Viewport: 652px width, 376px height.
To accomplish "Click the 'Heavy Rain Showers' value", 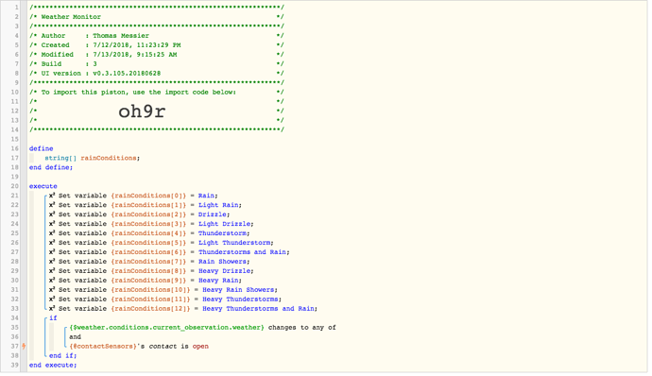I will click(x=238, y=290).
